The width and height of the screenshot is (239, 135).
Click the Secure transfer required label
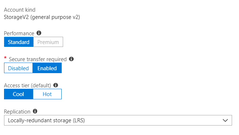(38, 59)
